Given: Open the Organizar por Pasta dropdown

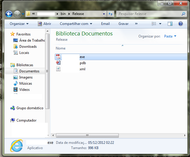Looking at the screenshot, I should tap(170, 36).
